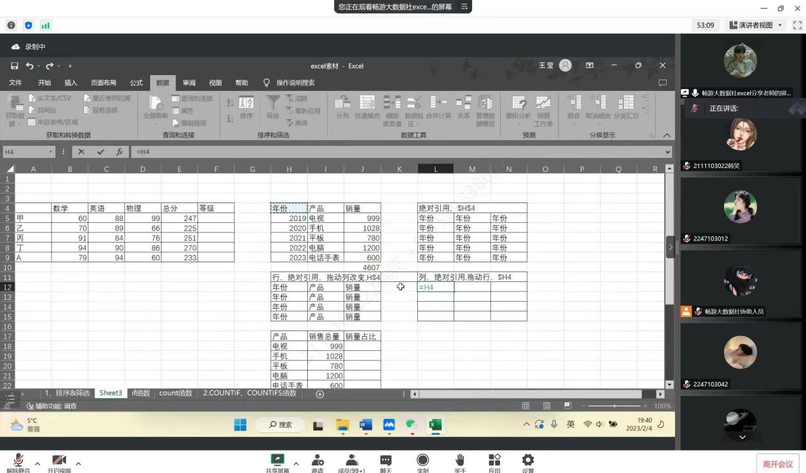Expand video options arrow beside 开启视频

click(78, 463)
